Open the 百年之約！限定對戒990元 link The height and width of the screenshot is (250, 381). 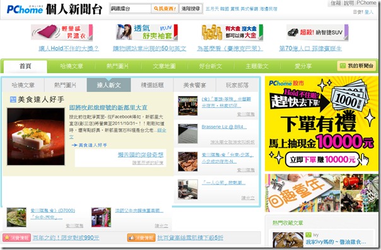(66, 237)
